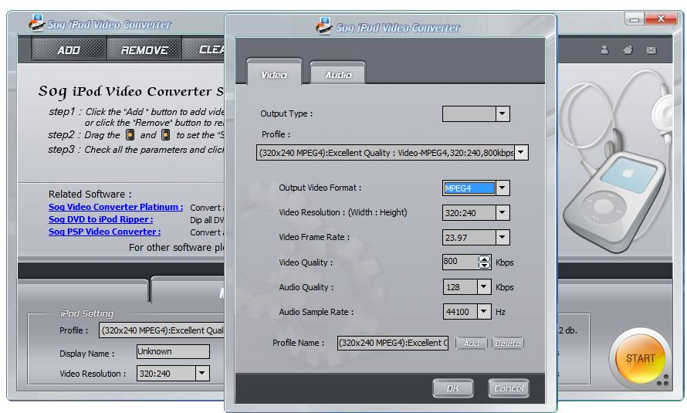Click the Cancel button in dialog

pyautogui.click(x=508, y=388)
